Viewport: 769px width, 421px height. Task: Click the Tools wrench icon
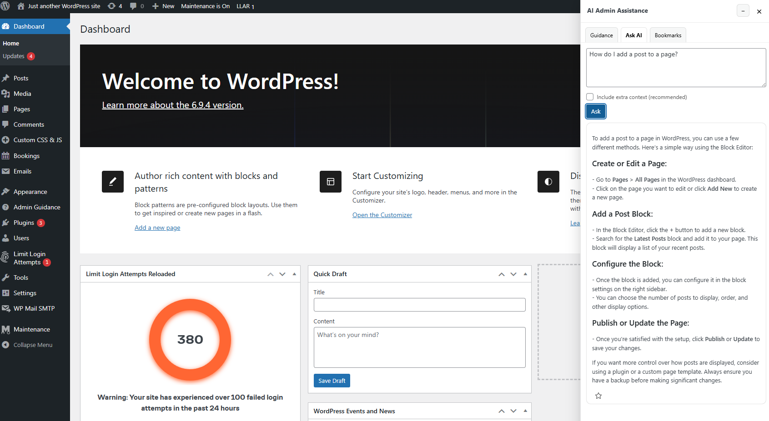(x=6, y=277)
